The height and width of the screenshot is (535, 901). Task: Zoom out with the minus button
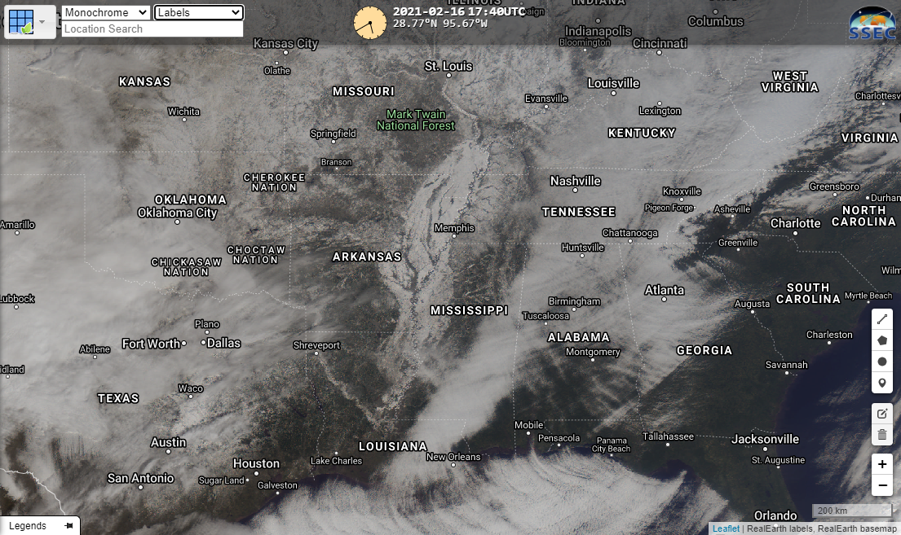882,485
